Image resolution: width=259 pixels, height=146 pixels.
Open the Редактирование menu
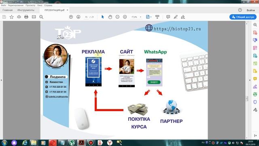16,5
